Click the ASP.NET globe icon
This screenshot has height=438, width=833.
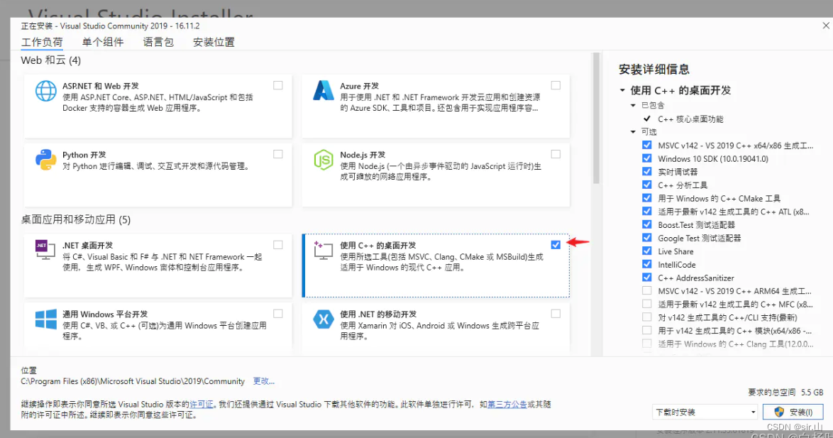46,92
